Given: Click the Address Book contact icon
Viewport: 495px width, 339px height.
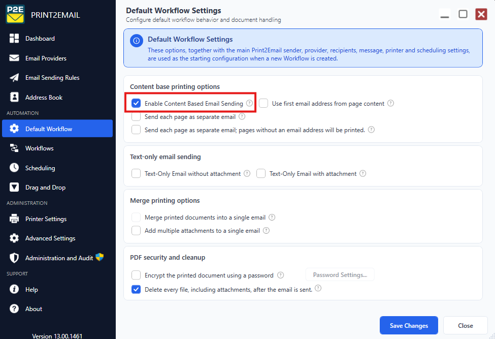Looking at the screenshot, I should [14, 97].
